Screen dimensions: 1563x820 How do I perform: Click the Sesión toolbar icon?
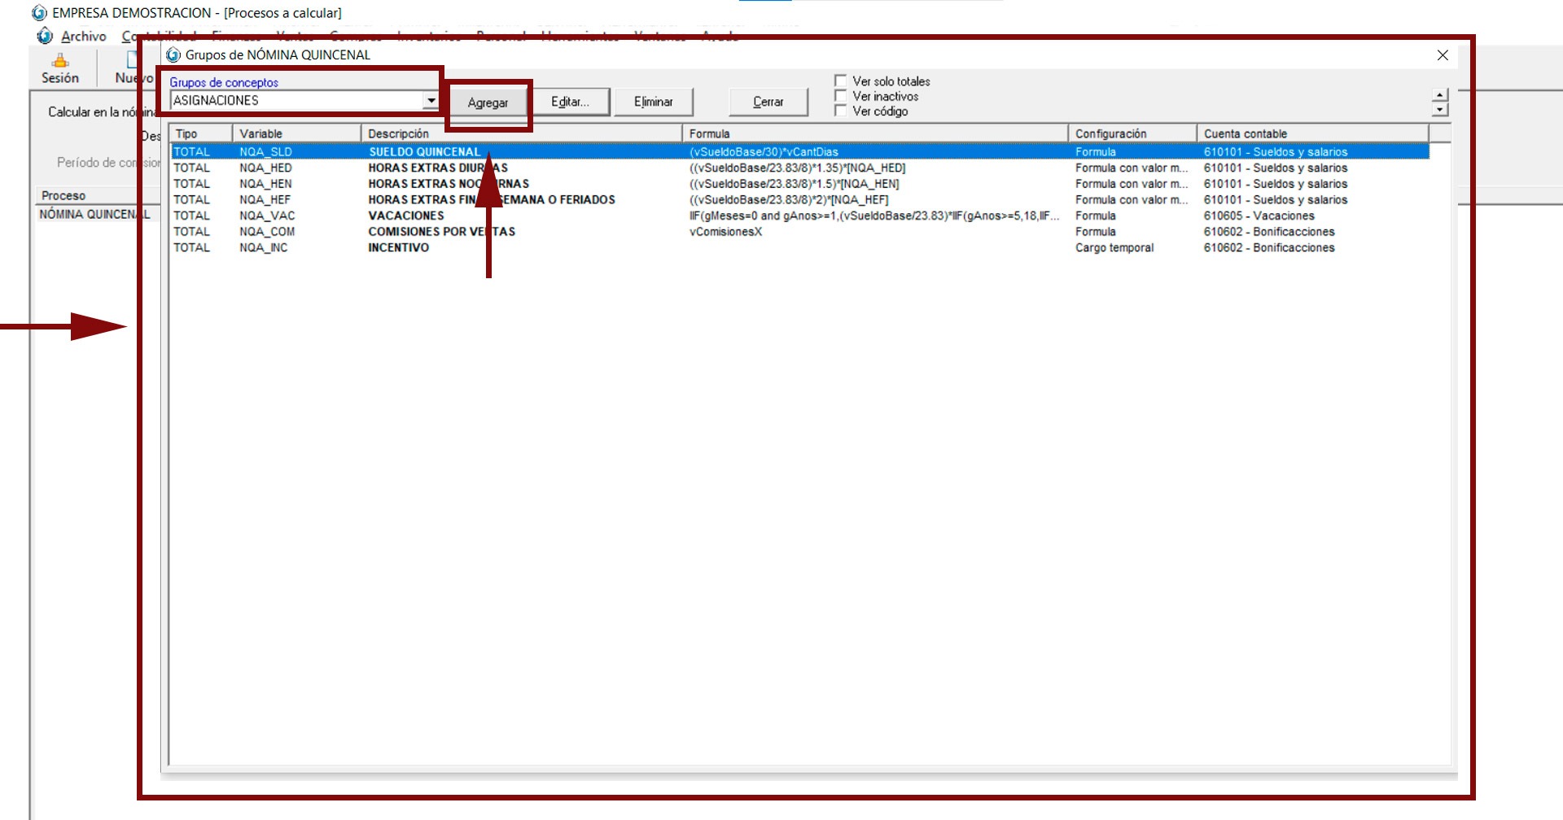click(60, 62)
